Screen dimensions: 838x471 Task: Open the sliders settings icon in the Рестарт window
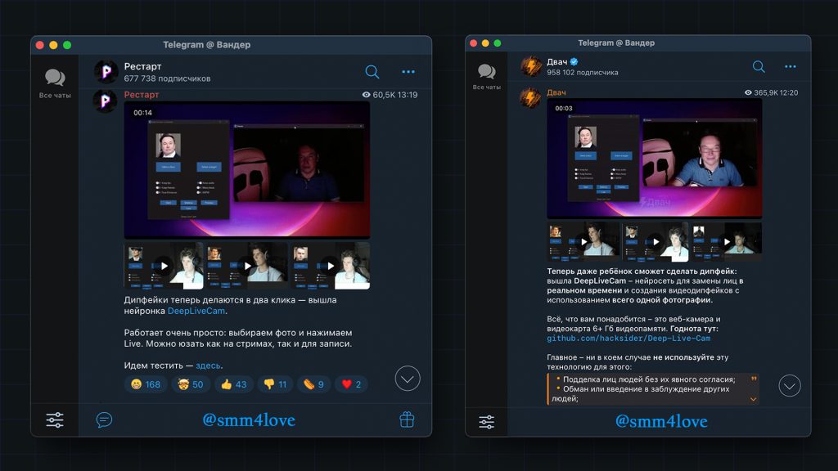55,420
